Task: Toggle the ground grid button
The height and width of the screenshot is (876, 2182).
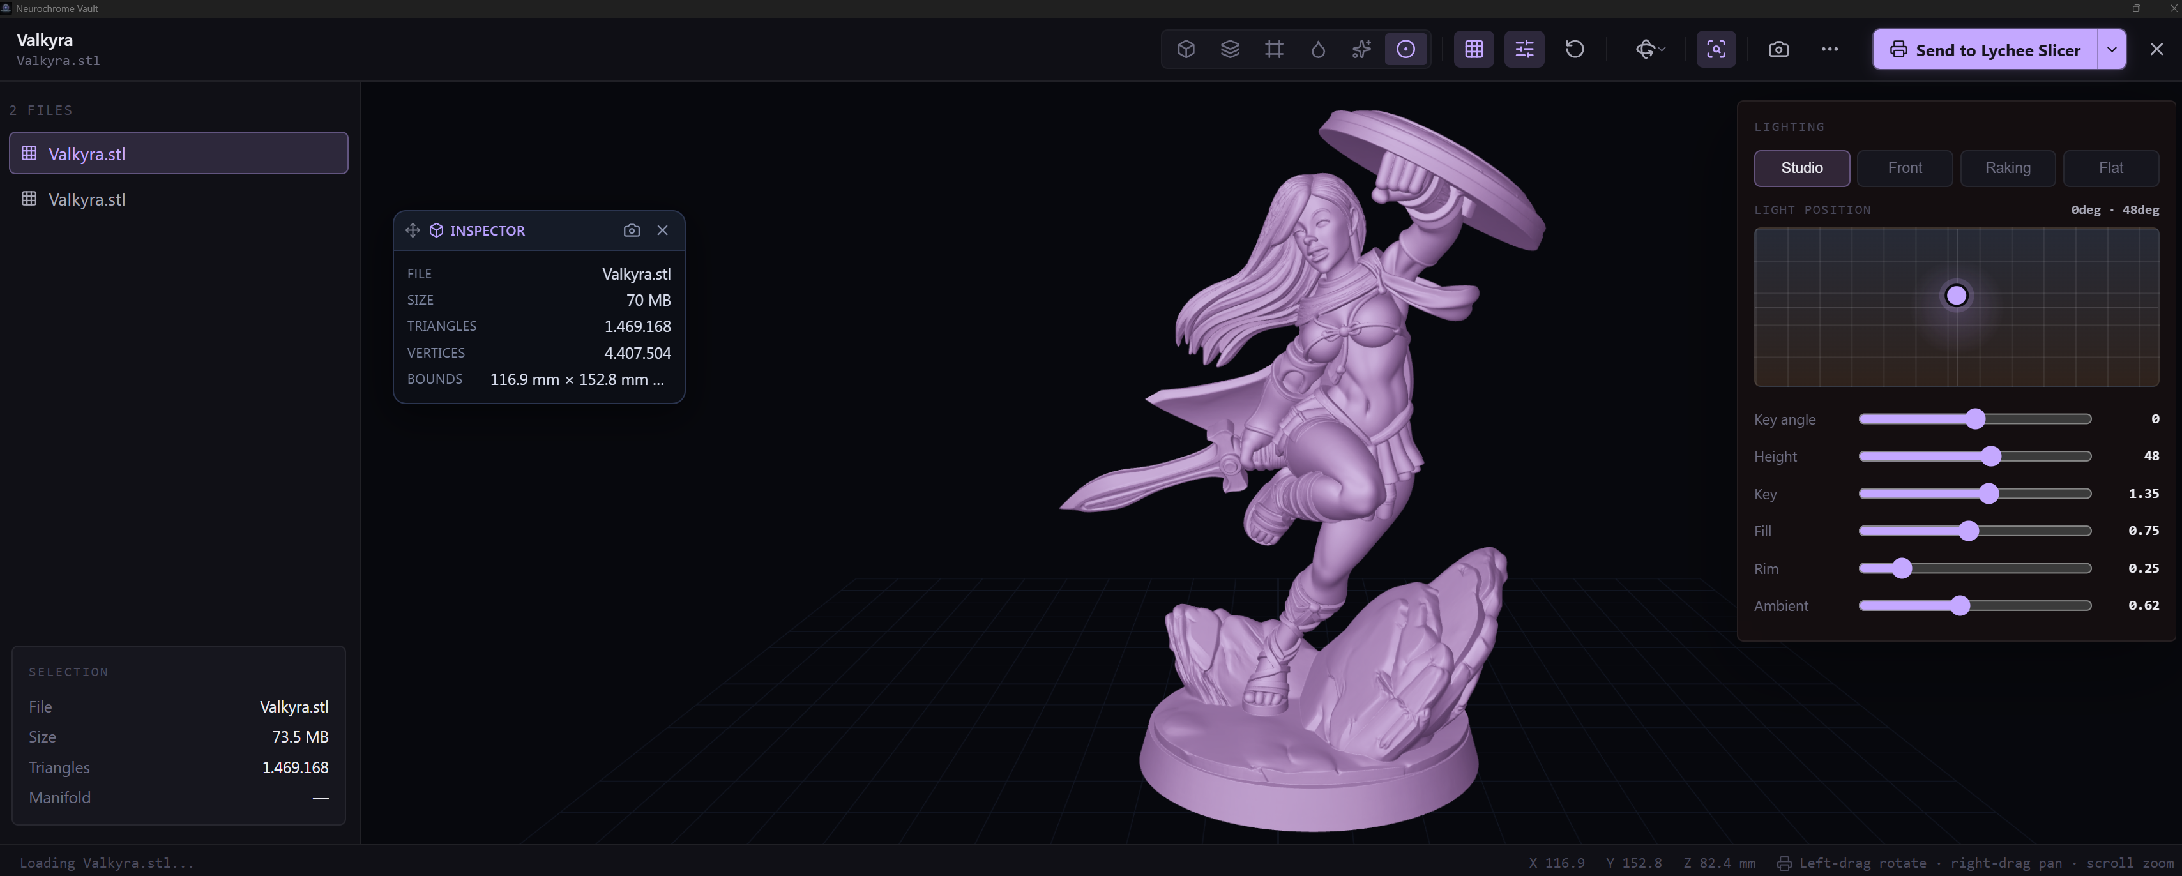Action: pyautogui.click(x=1474, y=49)
